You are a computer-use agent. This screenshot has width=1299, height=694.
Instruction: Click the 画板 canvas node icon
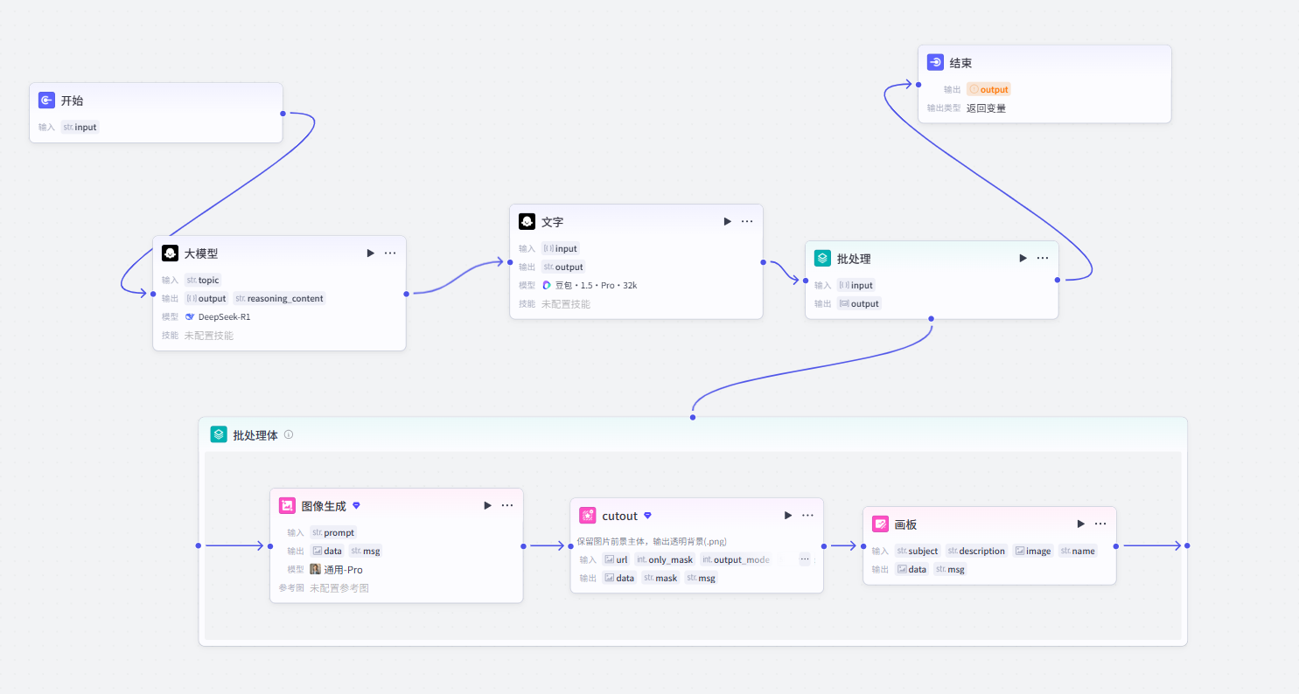coord(880,524)
